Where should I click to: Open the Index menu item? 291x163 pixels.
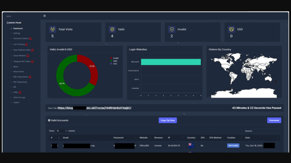pos(16,92)
